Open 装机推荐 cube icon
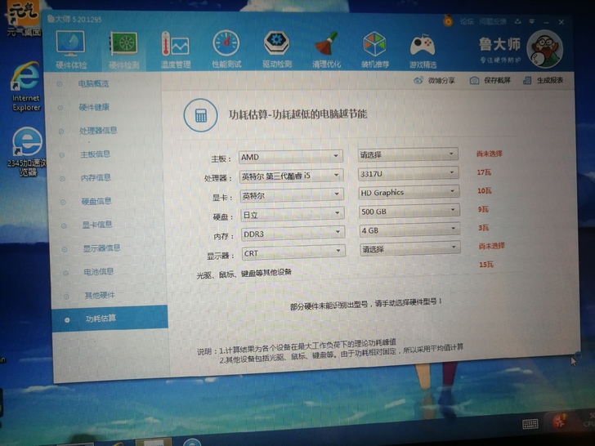The height and width of the screenshot is (446, 595). click(375, 50)
